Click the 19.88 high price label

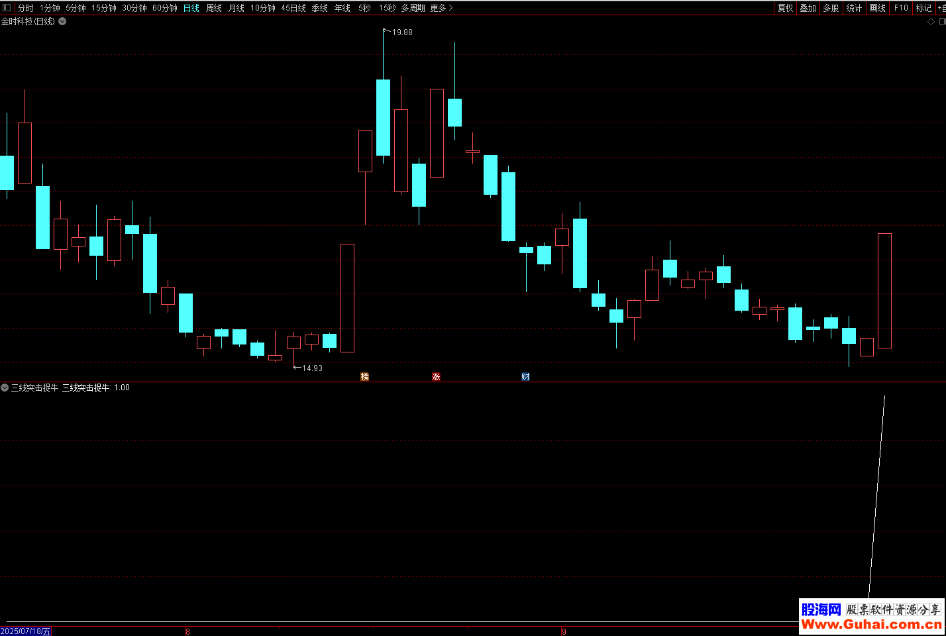402,32
